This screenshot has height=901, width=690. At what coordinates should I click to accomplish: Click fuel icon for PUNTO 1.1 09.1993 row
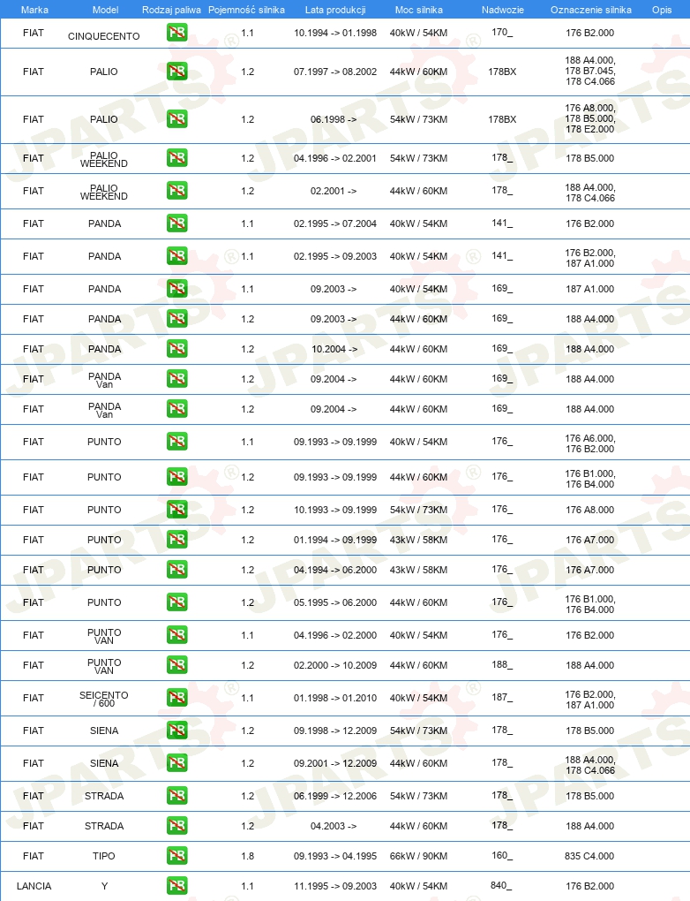pos(176,442)
